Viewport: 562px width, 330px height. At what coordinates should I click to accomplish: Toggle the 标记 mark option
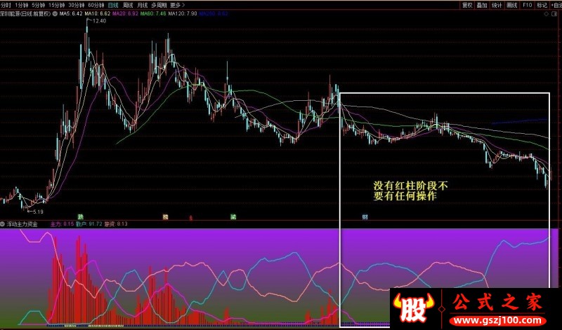pyautogui.click(x=542, y=5)
